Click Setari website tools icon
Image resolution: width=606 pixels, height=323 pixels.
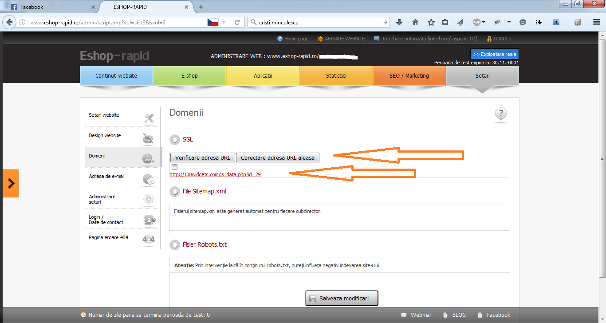click(x=149, y=118)
